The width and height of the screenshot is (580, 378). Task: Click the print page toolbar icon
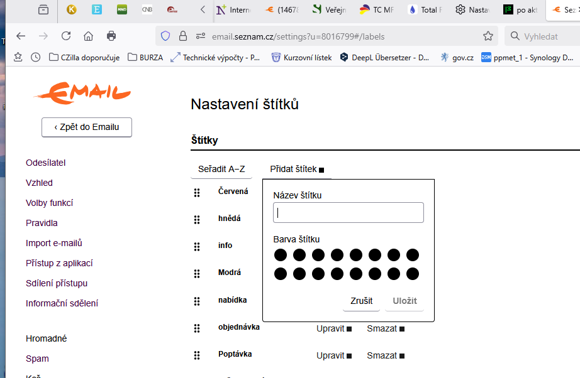[111, 36]
